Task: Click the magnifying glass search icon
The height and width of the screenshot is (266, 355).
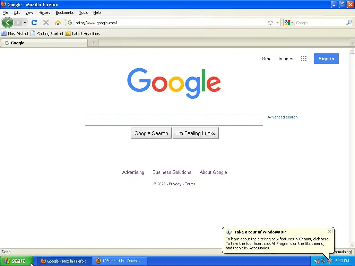Action: (349, 23)
